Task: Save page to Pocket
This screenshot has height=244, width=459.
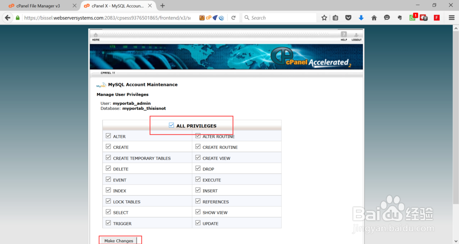Action: (x=348, y=18)
